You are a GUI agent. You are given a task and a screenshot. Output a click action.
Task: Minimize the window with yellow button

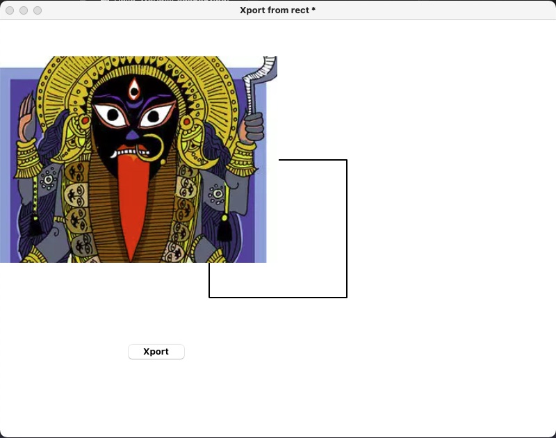click(24, 10)
